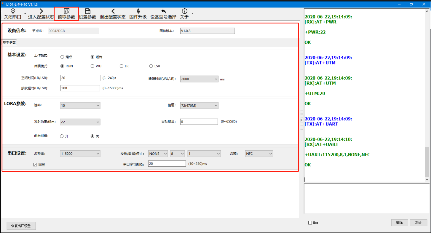Open the 信道 channel dropdown 72(470M)
Viewport: 431px width, 233px height.
click(x=199, y=105)
